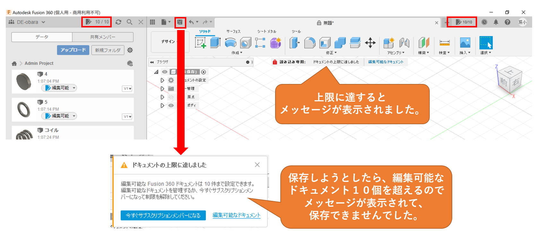Screen dimensions: 537x246
Task: Click the Save icon in the toolbar
Action: click(180, 22)
